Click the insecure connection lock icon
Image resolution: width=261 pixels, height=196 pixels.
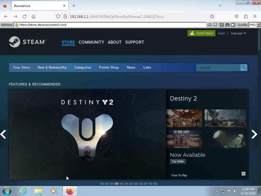pos(65,17)
